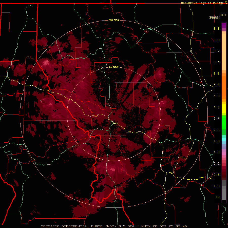Pick the gray segment at color bar bottom
The height and width of the screenshot is (228, 228).
(x=224, y=194)
